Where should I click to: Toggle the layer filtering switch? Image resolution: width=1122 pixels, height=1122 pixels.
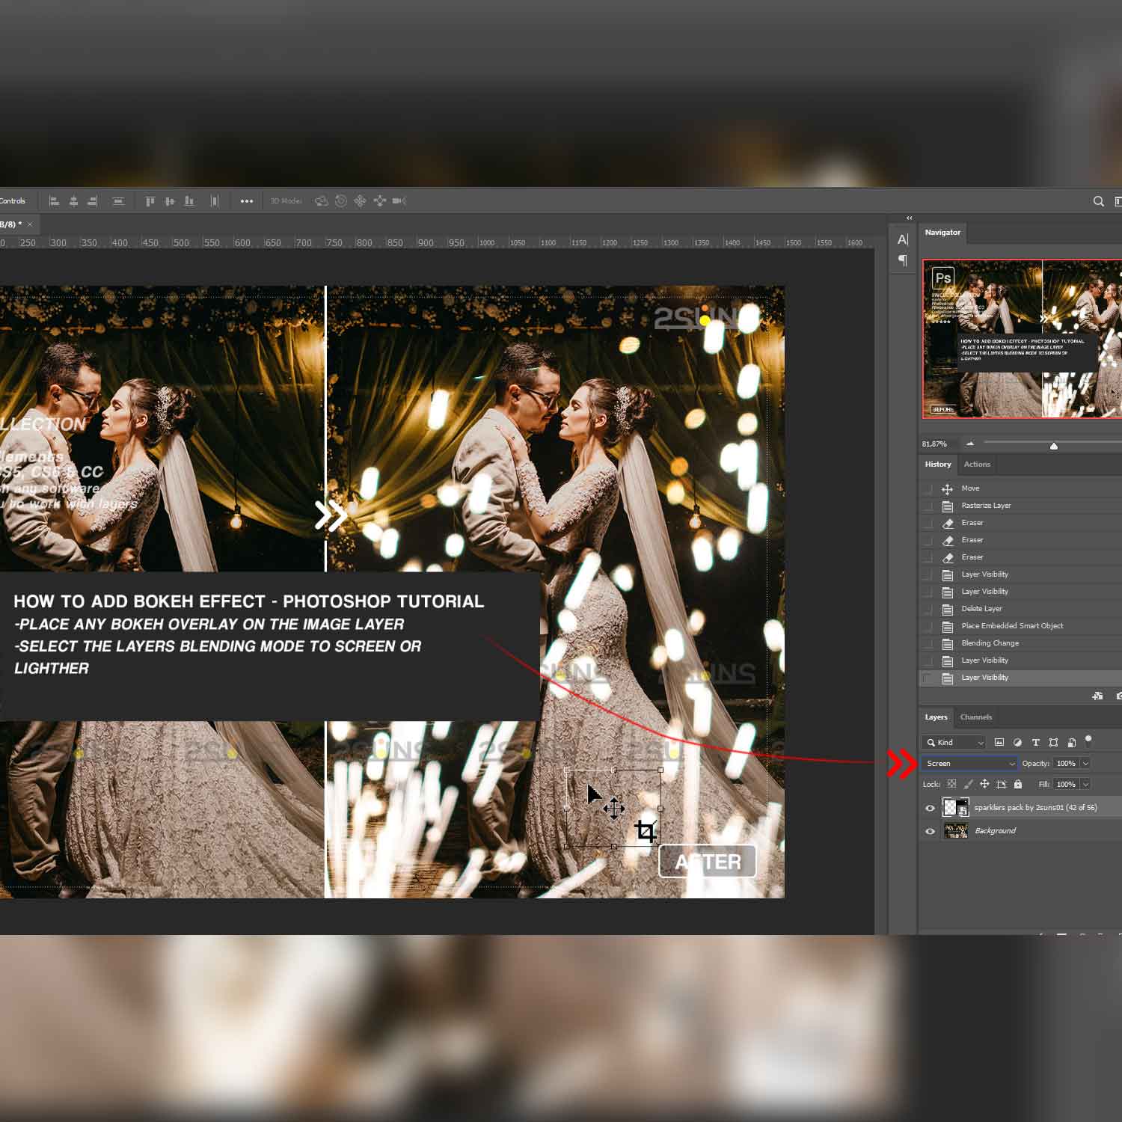1088,740
